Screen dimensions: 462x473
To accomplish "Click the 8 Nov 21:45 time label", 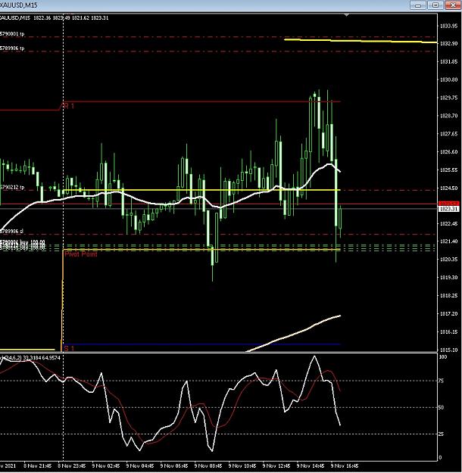I will click(x=37, y=465).
